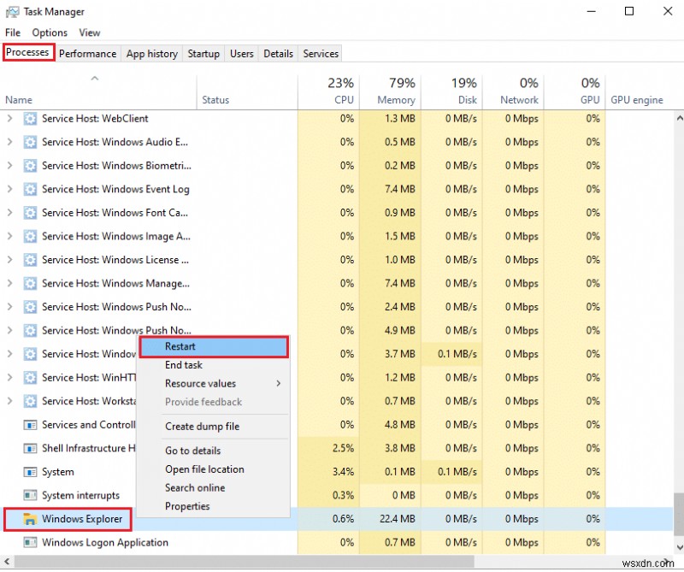Click the Service Host: WebClient gear icon

(29, 118)
